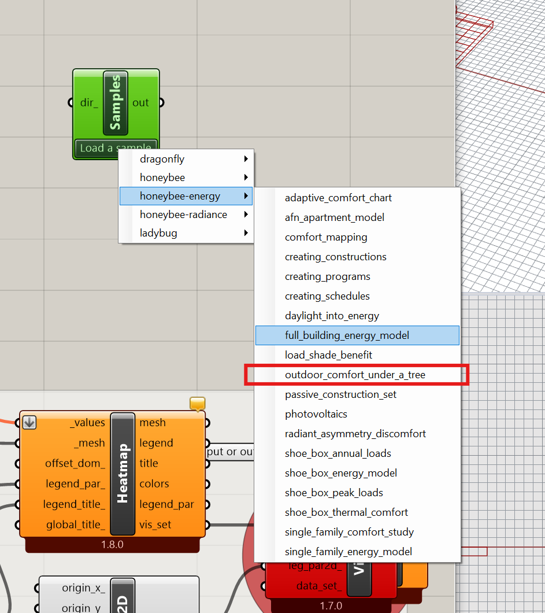Click the legend_par output on Heatmap
The image size is (545, 613).
167,504
